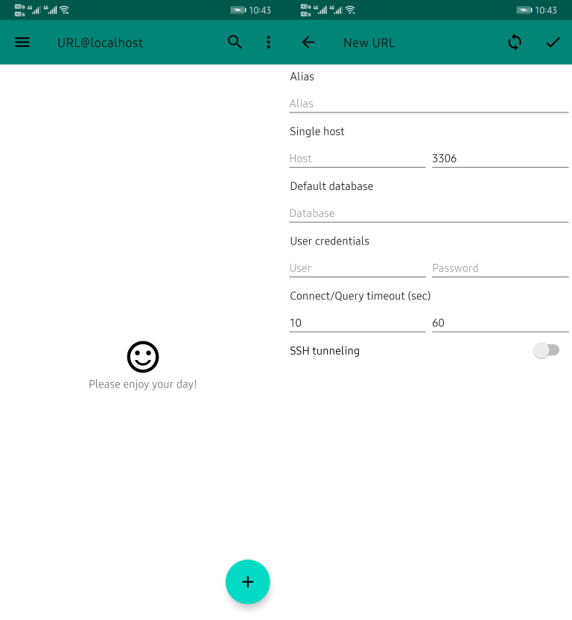The image size is (572, 620).
Task: Enable the SSH tunneling switch
Action: [546, 350]
